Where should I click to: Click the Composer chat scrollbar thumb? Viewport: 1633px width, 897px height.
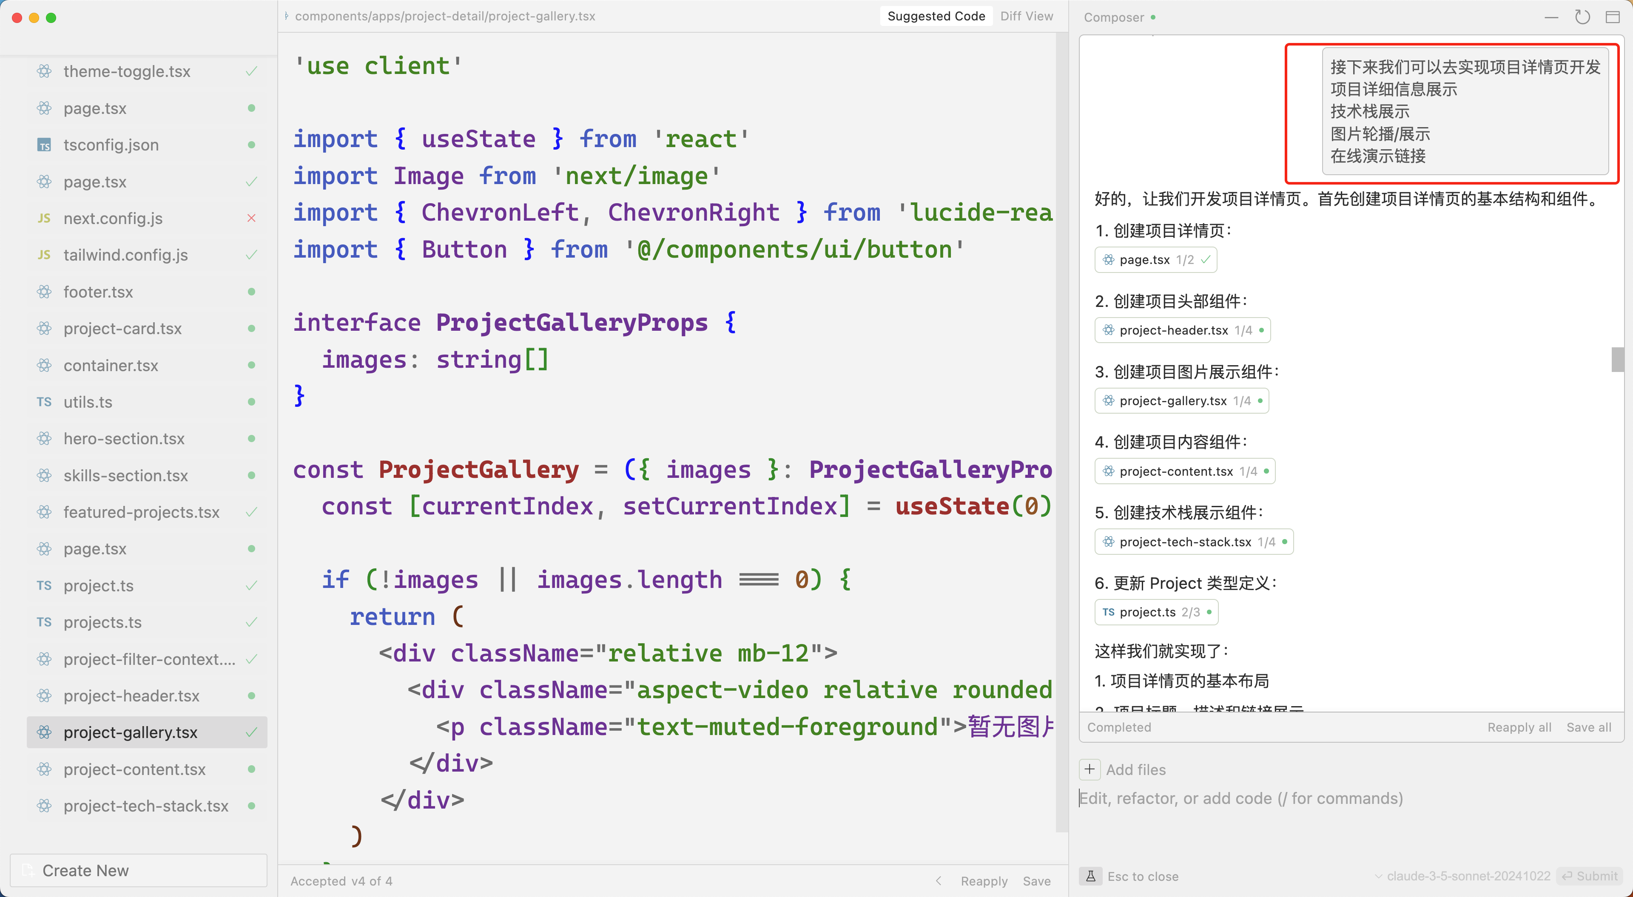(x=1618, y=360)
